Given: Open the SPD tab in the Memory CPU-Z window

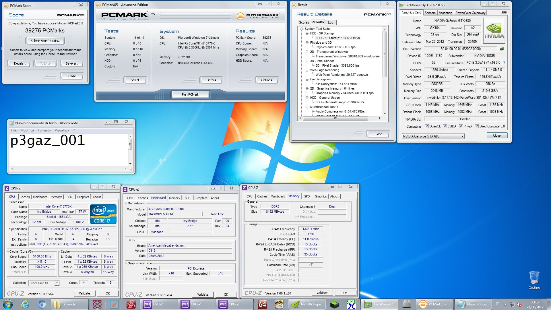Looking at the screenshot, I should point(307,196).
